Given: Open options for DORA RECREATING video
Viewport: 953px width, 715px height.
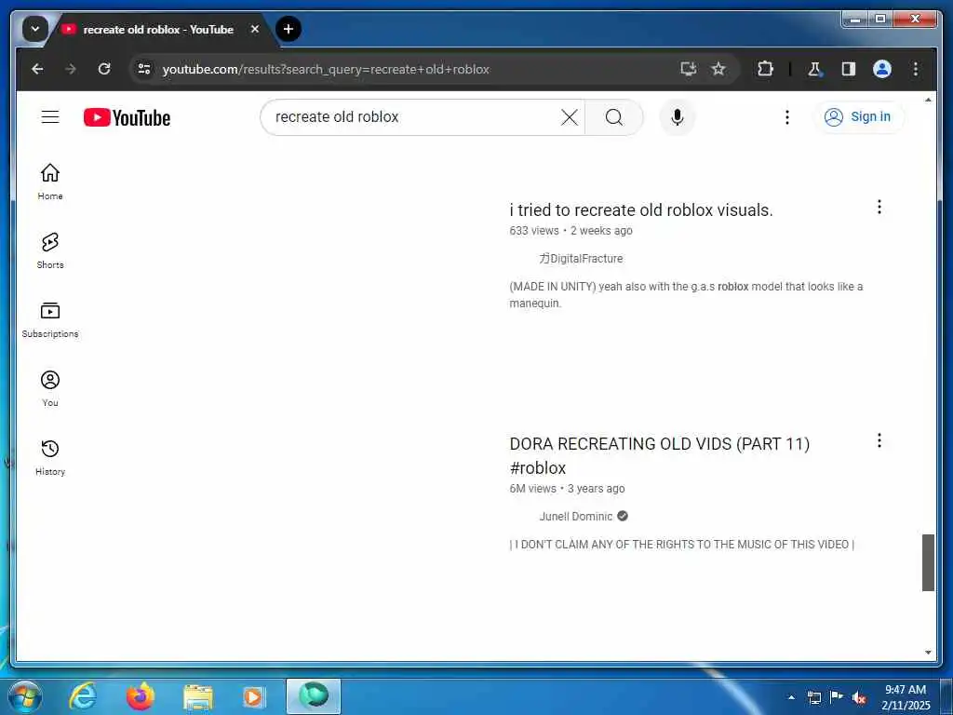Looking at the screenshot, I should click(x=879, y=440).
